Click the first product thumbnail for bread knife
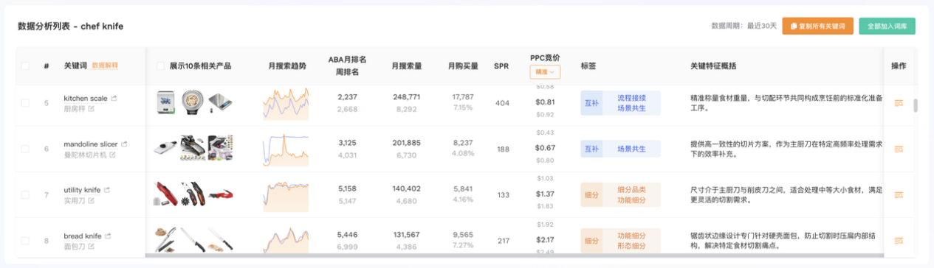 pos(166,240)
